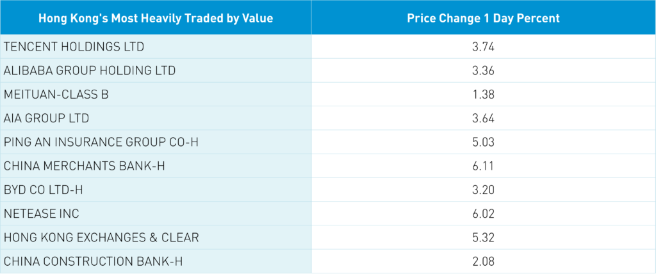Viewport: 656px width, 276px height.
Task: Click the 1.38 value for Meituan
Action: pyautogui.click(x=483, y=94)
